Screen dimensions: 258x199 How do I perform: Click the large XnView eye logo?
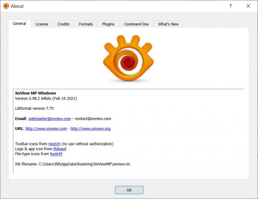(128, 58)
